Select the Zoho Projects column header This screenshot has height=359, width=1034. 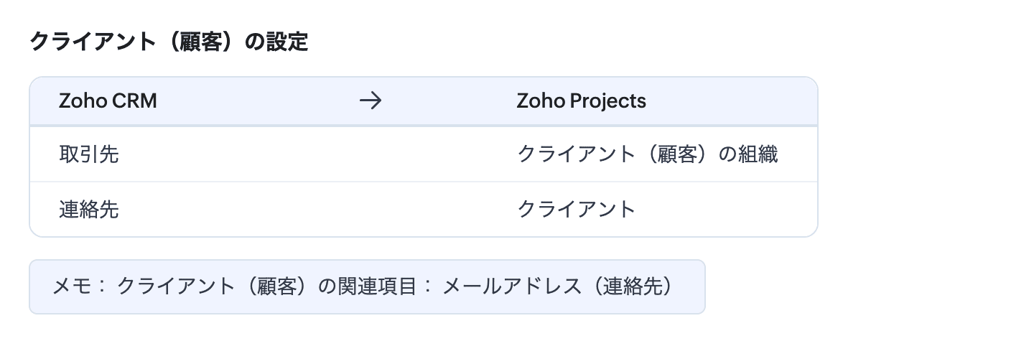point(582,101)
